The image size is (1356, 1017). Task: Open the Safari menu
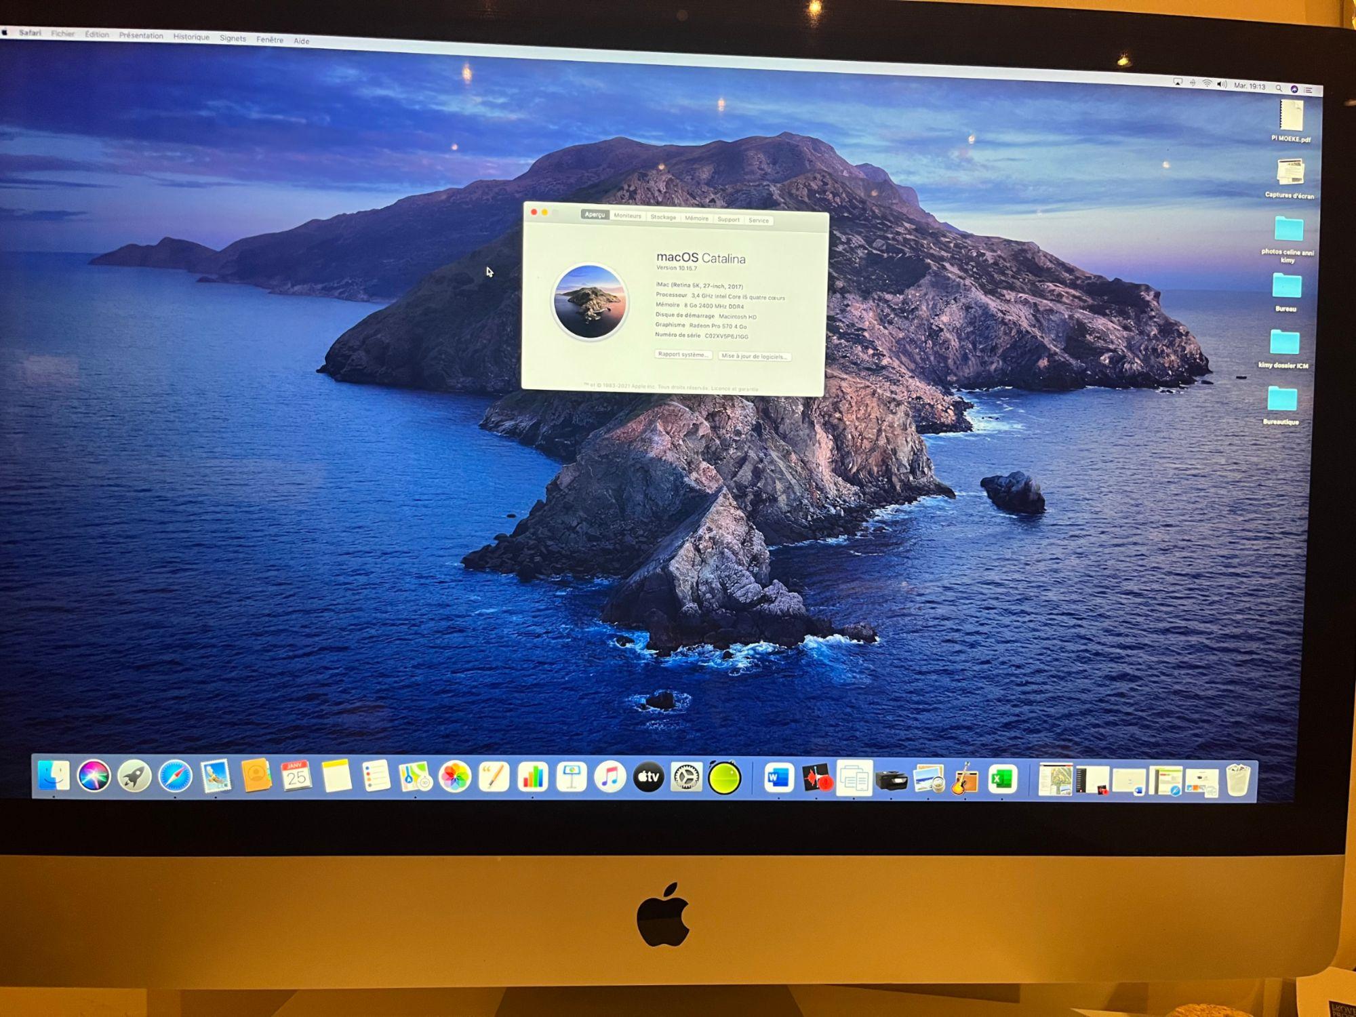coord(30,33)
